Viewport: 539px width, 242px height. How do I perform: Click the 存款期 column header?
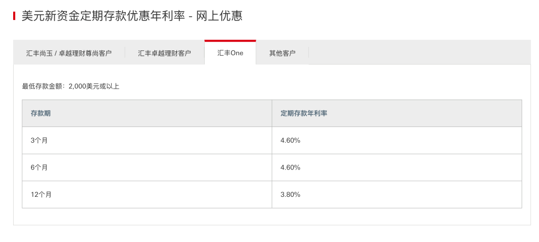coord(41,113)
